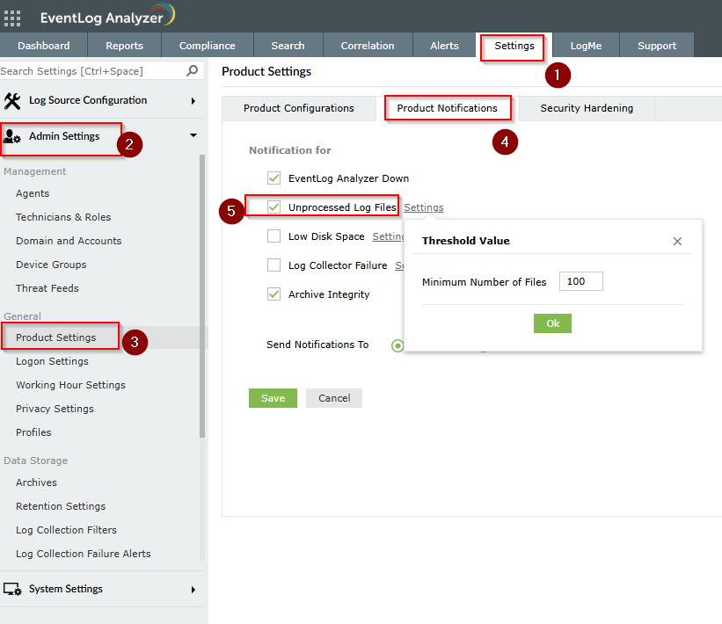Open Technicians & Roles settings
Screen dimensions: 722x624
coord(63,217)
